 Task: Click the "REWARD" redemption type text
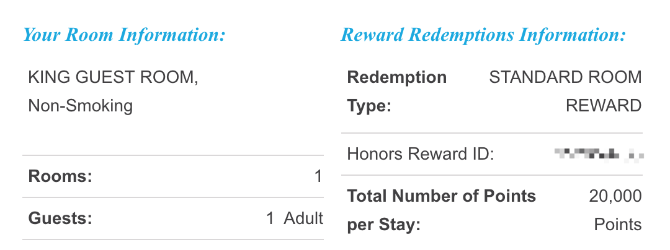(x=604, y=106)
